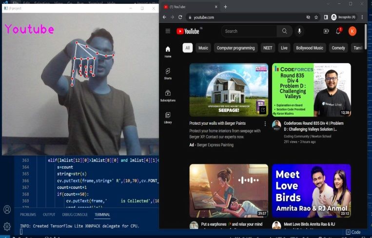Click the YouTube search input field
Image resolution: width=372 pixels, height=238 pixels.
pos(249,31)
